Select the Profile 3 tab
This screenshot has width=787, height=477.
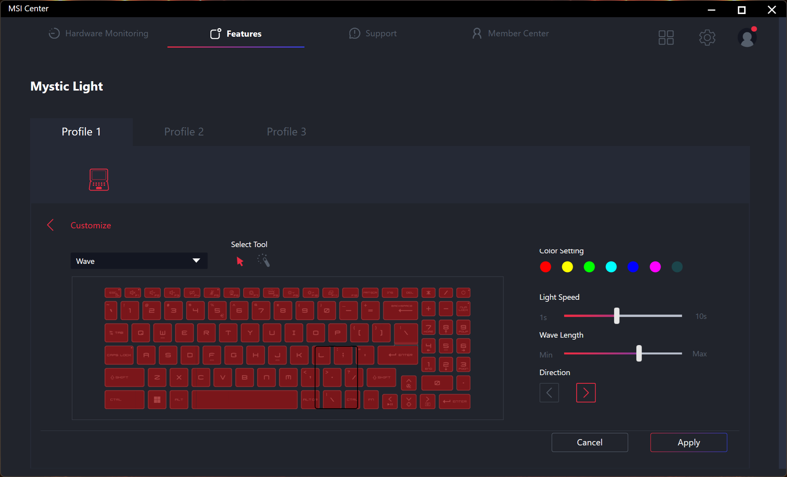(x=286, y=132)
